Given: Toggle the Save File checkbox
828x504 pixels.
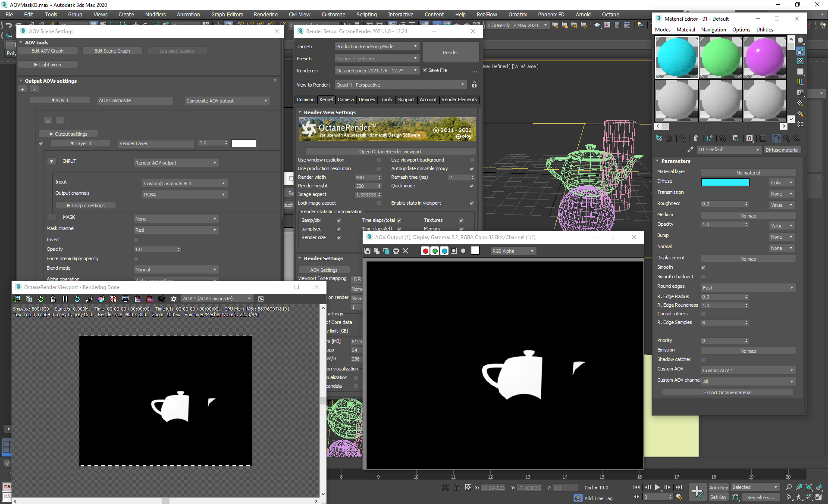Looking at the screenshot, I should coord(425,70).
